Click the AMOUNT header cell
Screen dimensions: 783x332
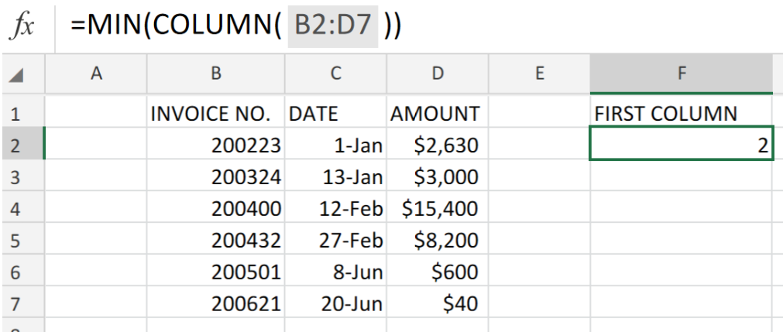[x=438, y=112]
